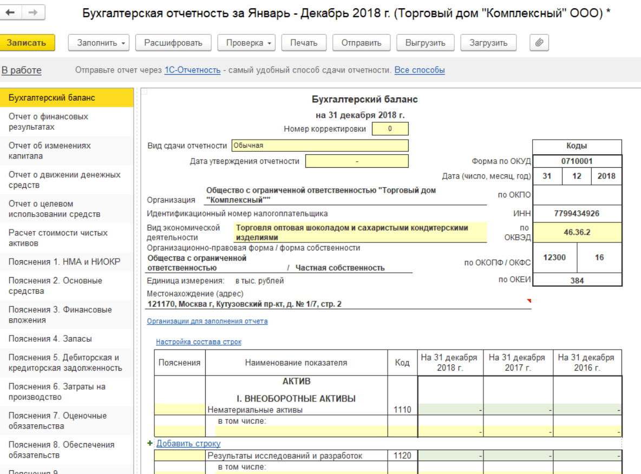Click the paperclip attachments icon
The image size is (641, 474).
click(539, 43)
